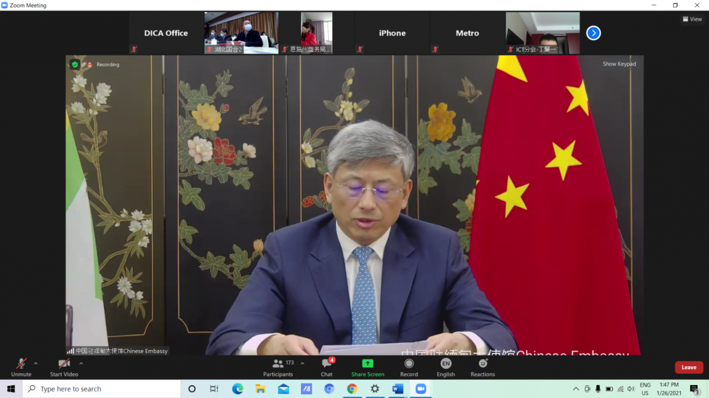This screenshot has width=709, height=398.
Task: Click the Windows taskbar search box
Action: click(102, 389)
